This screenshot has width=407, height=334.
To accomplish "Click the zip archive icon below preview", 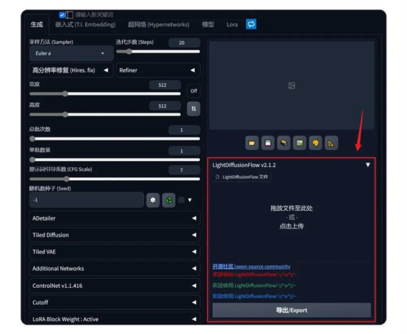I will [x=284, y=143].
